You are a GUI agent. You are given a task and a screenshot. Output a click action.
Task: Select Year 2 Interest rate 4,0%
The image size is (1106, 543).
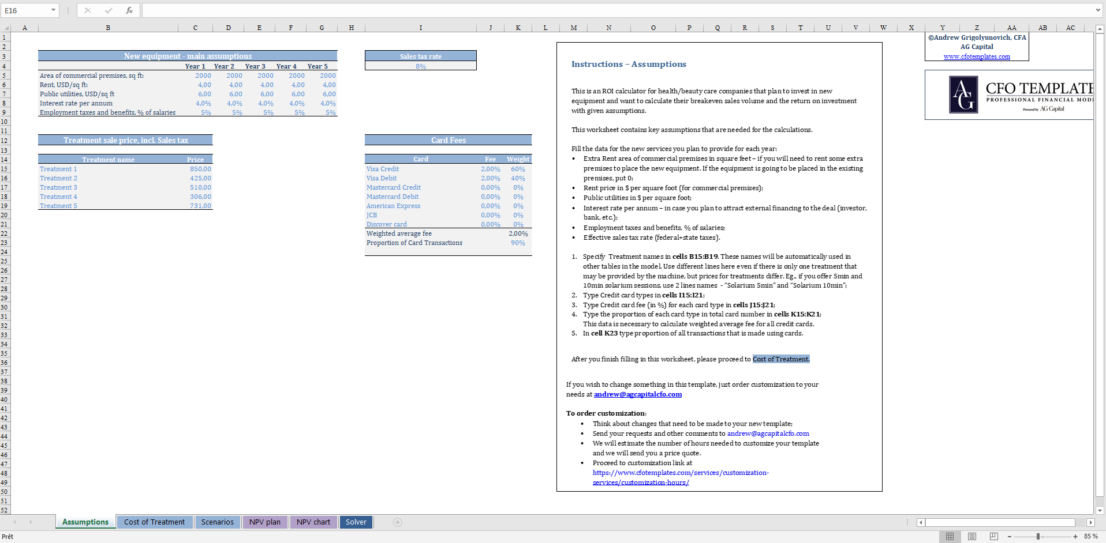228,103
